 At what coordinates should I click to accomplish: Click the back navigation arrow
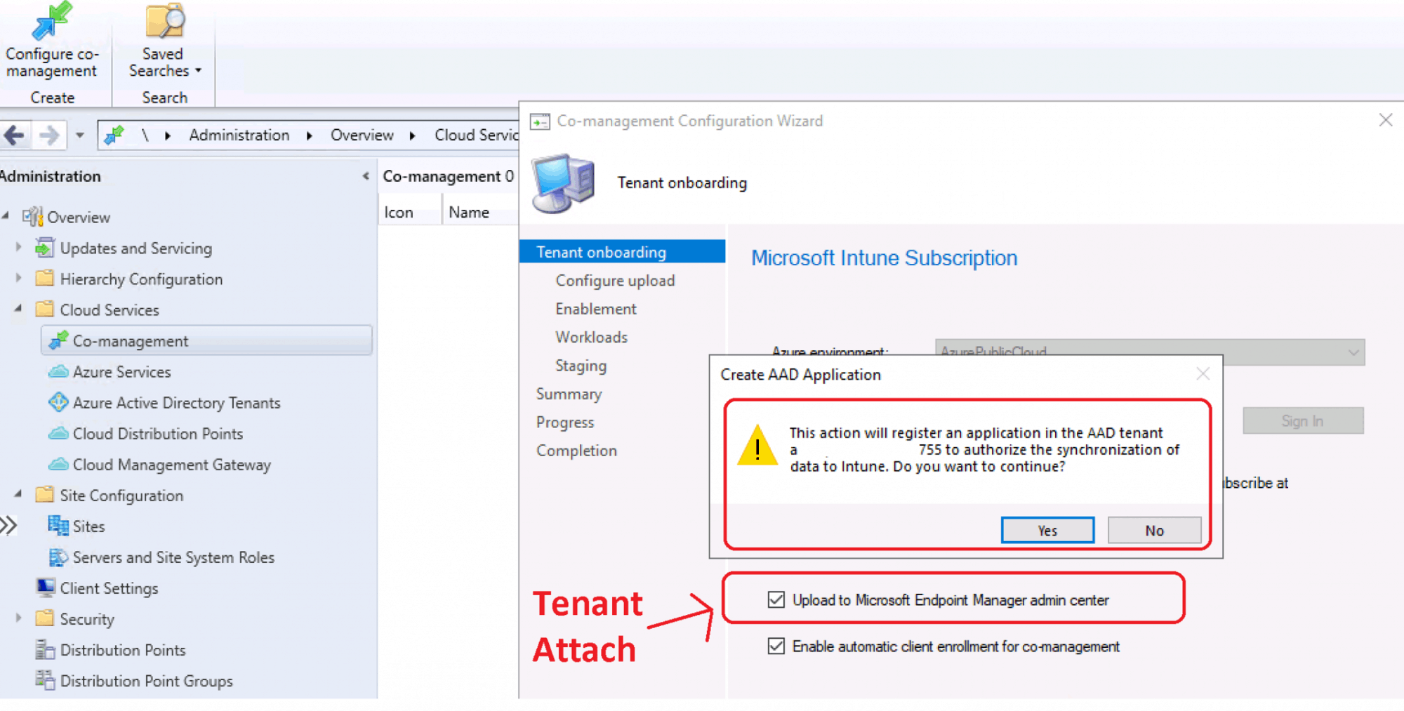[x=14, y=135]
